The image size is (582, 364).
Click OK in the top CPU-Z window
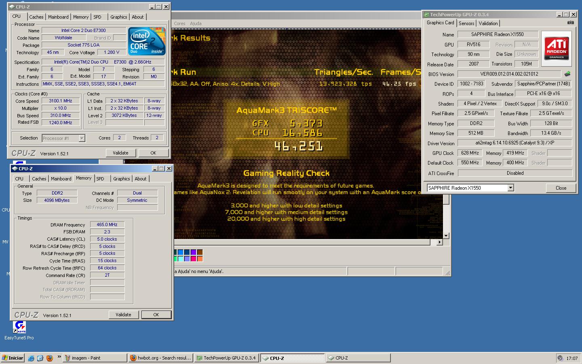(x=153, y=153)
